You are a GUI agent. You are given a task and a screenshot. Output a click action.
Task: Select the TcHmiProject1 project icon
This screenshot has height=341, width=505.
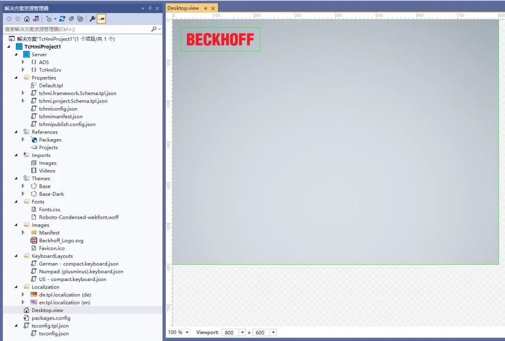coord(19,46)
